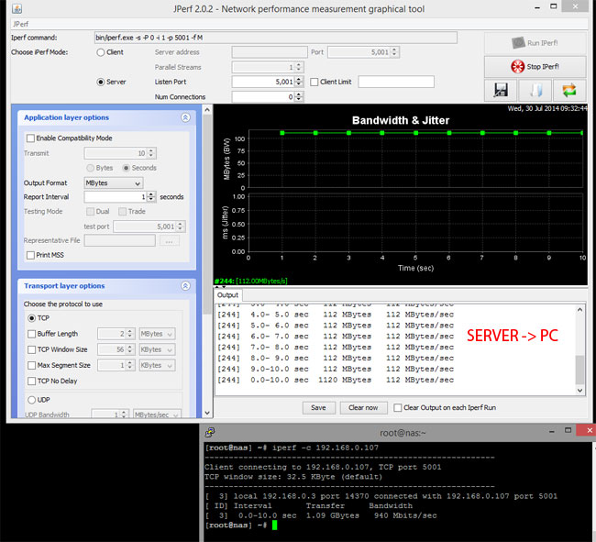Click the grayed Run IPerf! button

click(x=535, y=43)
